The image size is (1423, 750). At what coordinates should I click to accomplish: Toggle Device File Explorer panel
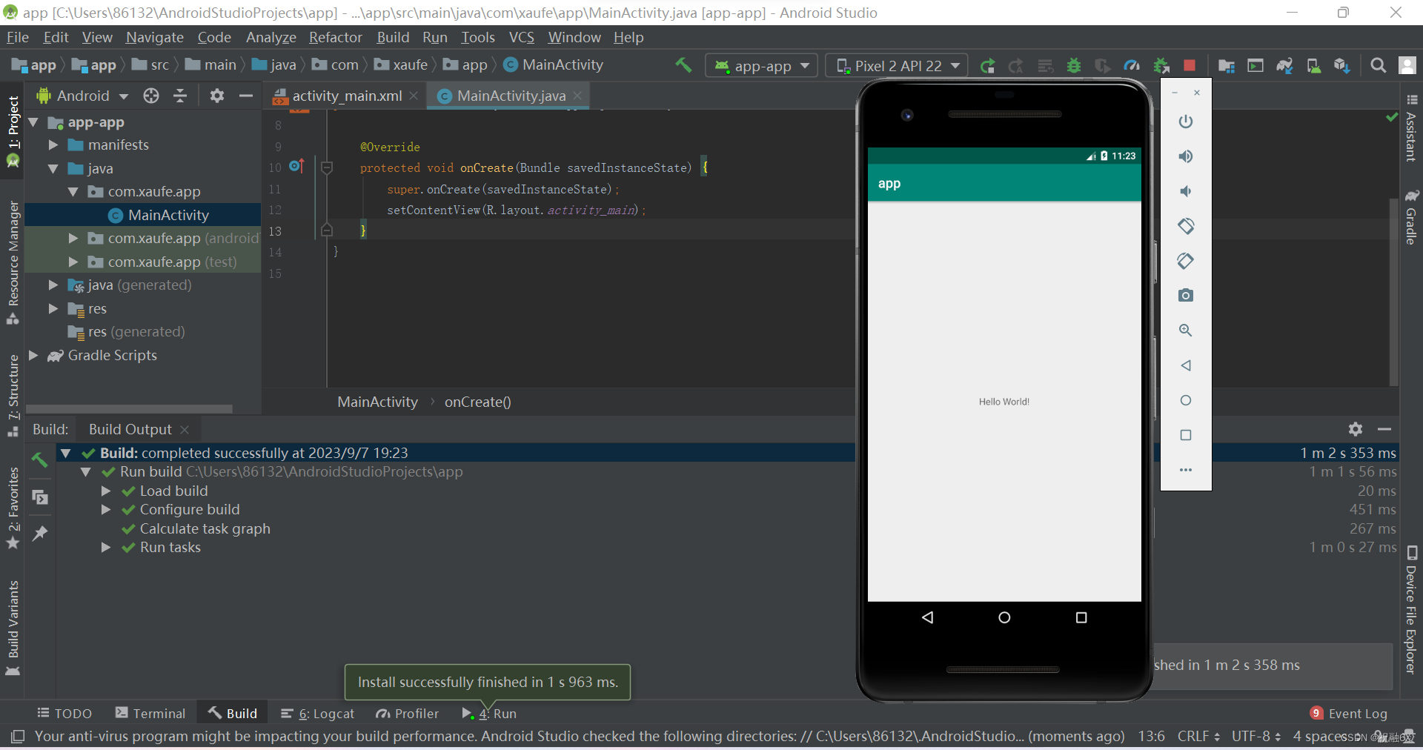[x=1411, y=609]
